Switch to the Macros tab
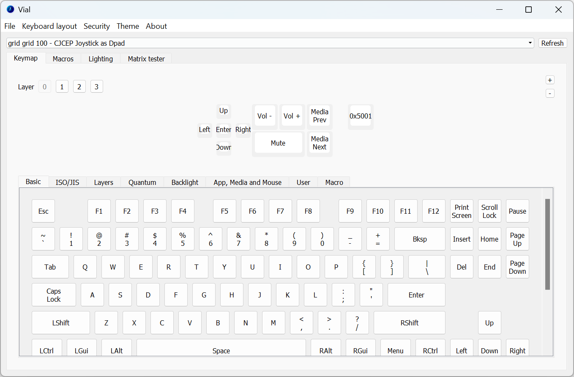Screen dimensions: 574x377 [x=63, y=59]
